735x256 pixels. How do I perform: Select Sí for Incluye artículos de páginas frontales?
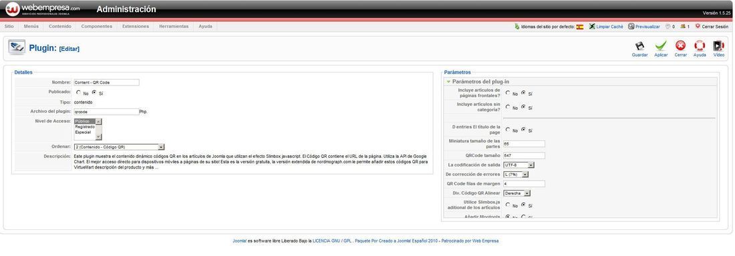click(524, 93)
